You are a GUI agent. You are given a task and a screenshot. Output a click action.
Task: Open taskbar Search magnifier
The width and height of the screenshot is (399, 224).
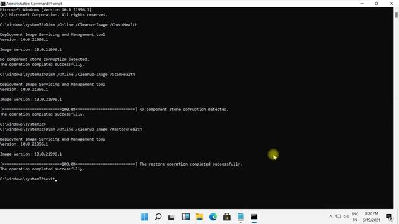tap(158, 217)
